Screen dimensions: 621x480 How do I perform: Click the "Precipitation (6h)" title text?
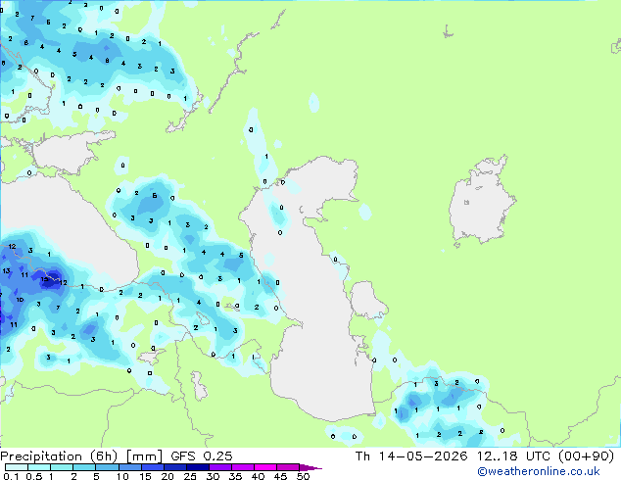point(59,456)
